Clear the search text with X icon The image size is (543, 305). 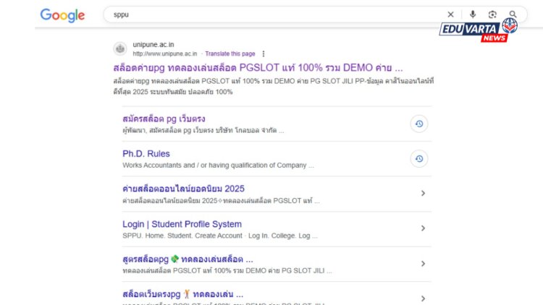tap(450, 14)
